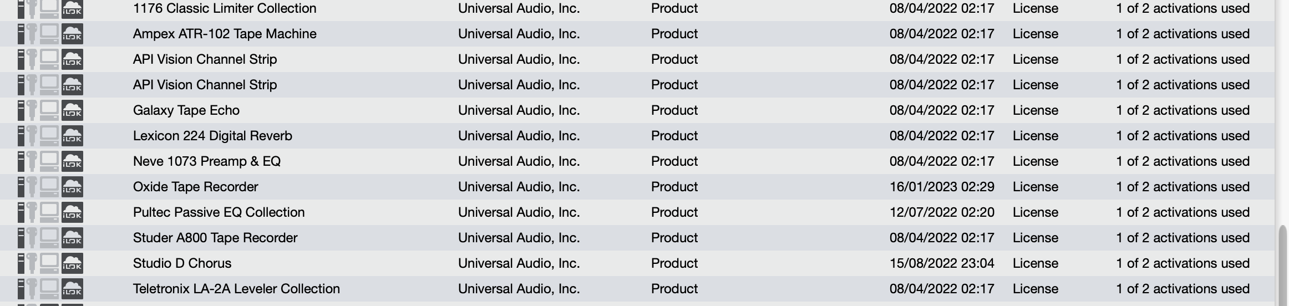Select the Galaxy Tape Echo license name
The height and width of the screenshot is (306, 1289).
pyautogui.click(x=186, y=110)
